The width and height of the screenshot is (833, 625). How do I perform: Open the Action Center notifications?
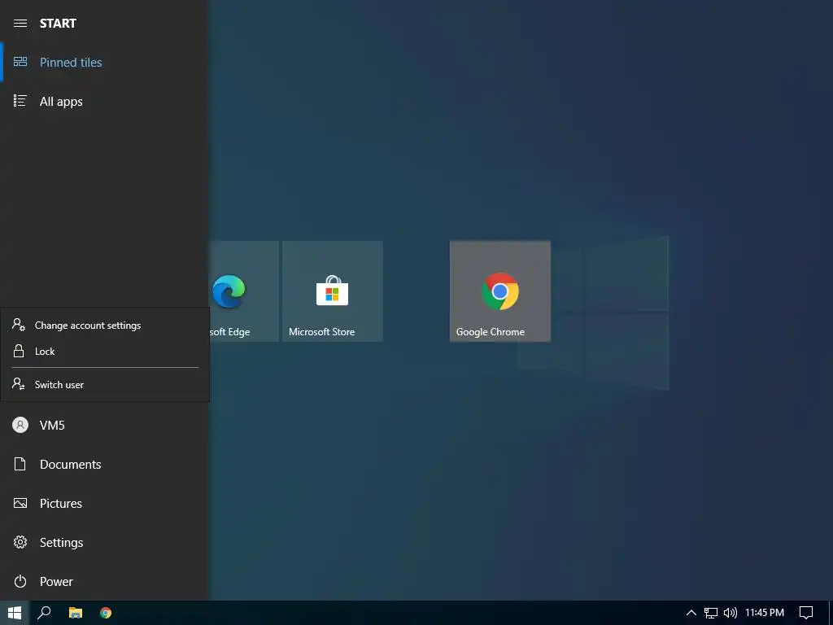[806, 613]
